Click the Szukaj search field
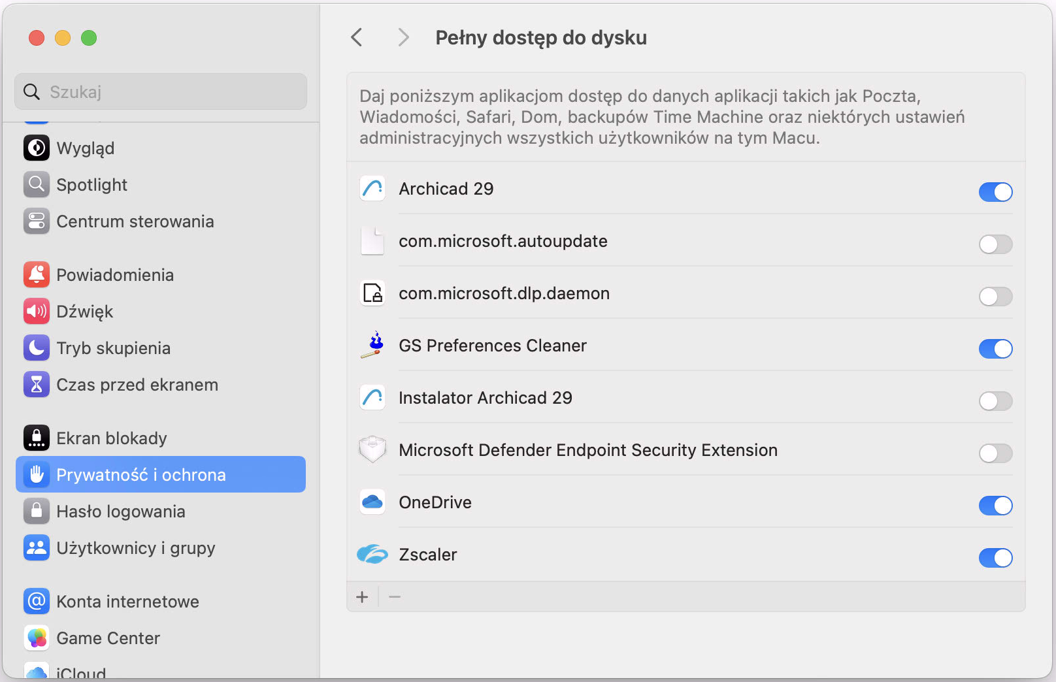Image resolution: width=1056 pixels, height=682 pixels. click(x=160, y=91)
